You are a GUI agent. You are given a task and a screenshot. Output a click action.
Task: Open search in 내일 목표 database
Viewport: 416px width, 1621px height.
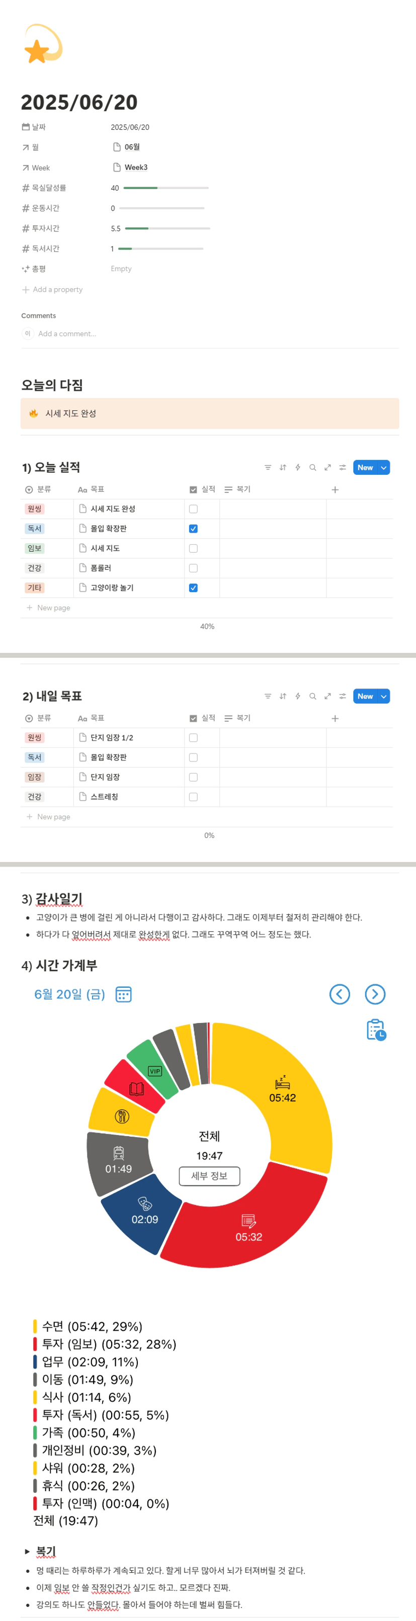(x=313, y=696)
